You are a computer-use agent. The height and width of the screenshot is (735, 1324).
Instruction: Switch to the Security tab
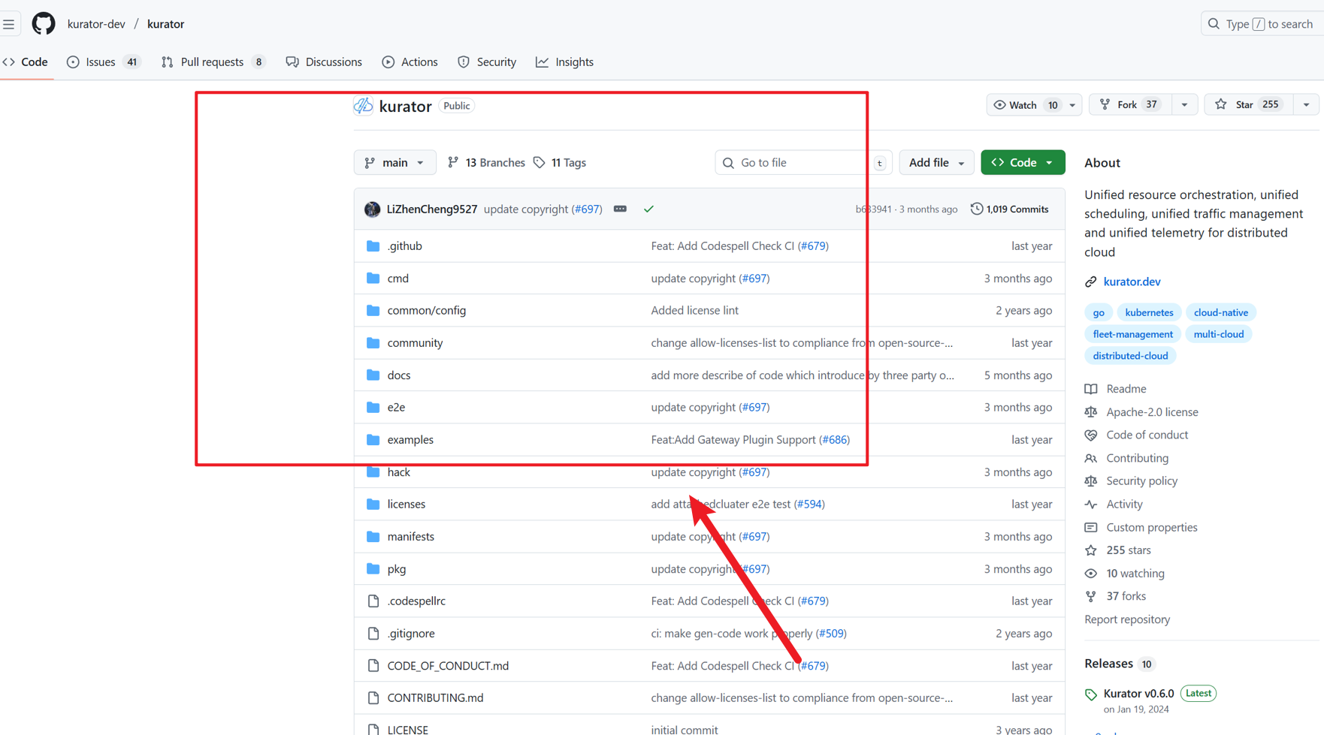(x=487, y=62)
